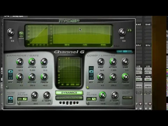Adjust the OUT output gain knob
Screen dimensions: 168x126
click(122, 32)
